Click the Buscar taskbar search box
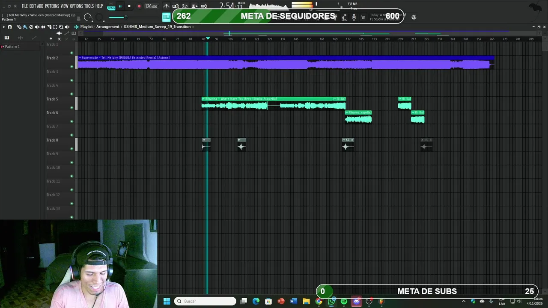 (205, 301)
